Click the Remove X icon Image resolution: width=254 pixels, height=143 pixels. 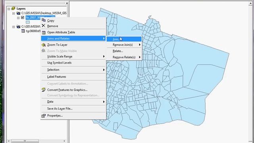click(x=43, y=25)
